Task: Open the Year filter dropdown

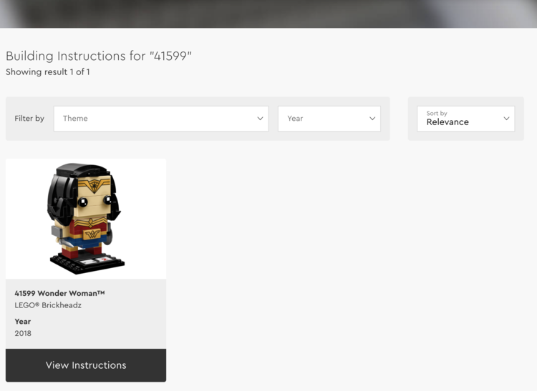Action: 329,119
